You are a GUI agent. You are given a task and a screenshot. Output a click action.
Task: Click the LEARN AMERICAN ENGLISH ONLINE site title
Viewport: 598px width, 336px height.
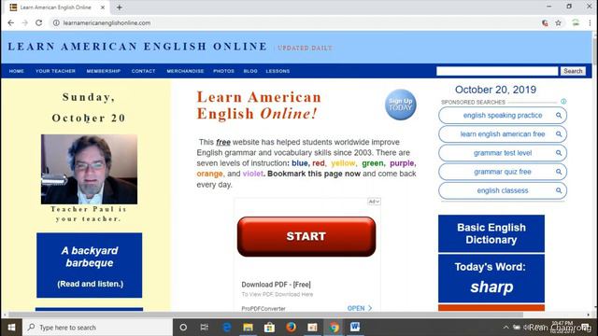tap(137, 47)
